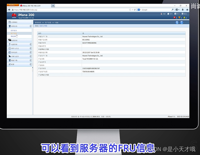Select serial value 021VTT4MDC000981
Screen dimensions: 200x155
(89, 43)
